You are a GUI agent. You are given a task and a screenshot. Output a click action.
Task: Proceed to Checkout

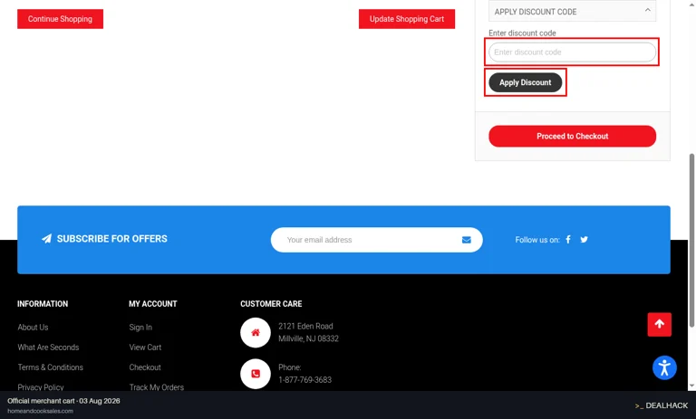tap(572, 136)
